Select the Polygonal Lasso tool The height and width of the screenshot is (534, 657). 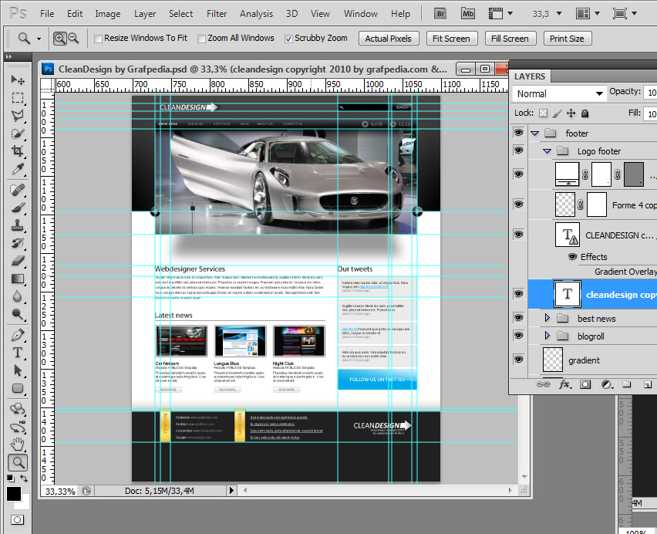pos(18,115)
